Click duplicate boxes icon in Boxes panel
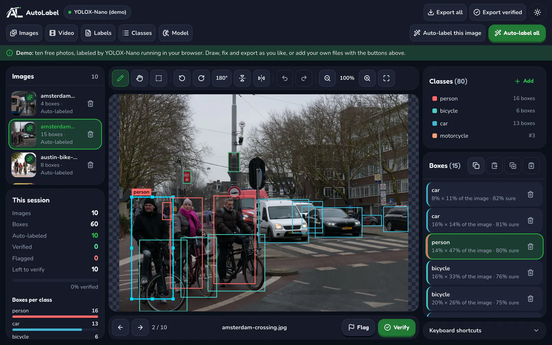This screenshot has width=552, height=345. pos(513,166)
